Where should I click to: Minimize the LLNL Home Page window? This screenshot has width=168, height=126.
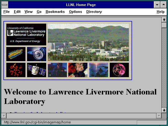point(157,5)
